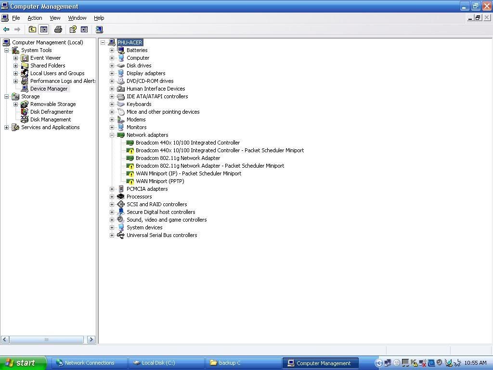This screenshot has width=493, height=370.
Task: Select Broadcom 802.11g Network Adapter device
Action: (178, 158)
